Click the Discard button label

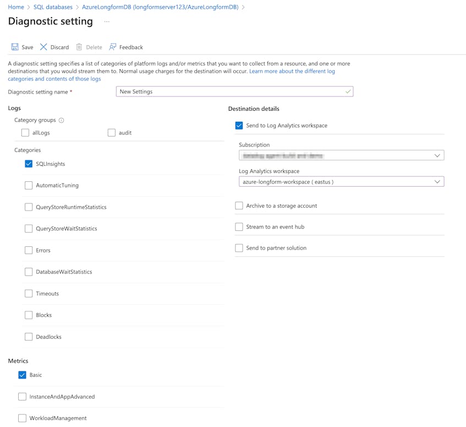[59, 47]
